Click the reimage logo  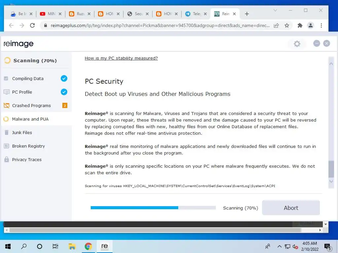(18, 44)
